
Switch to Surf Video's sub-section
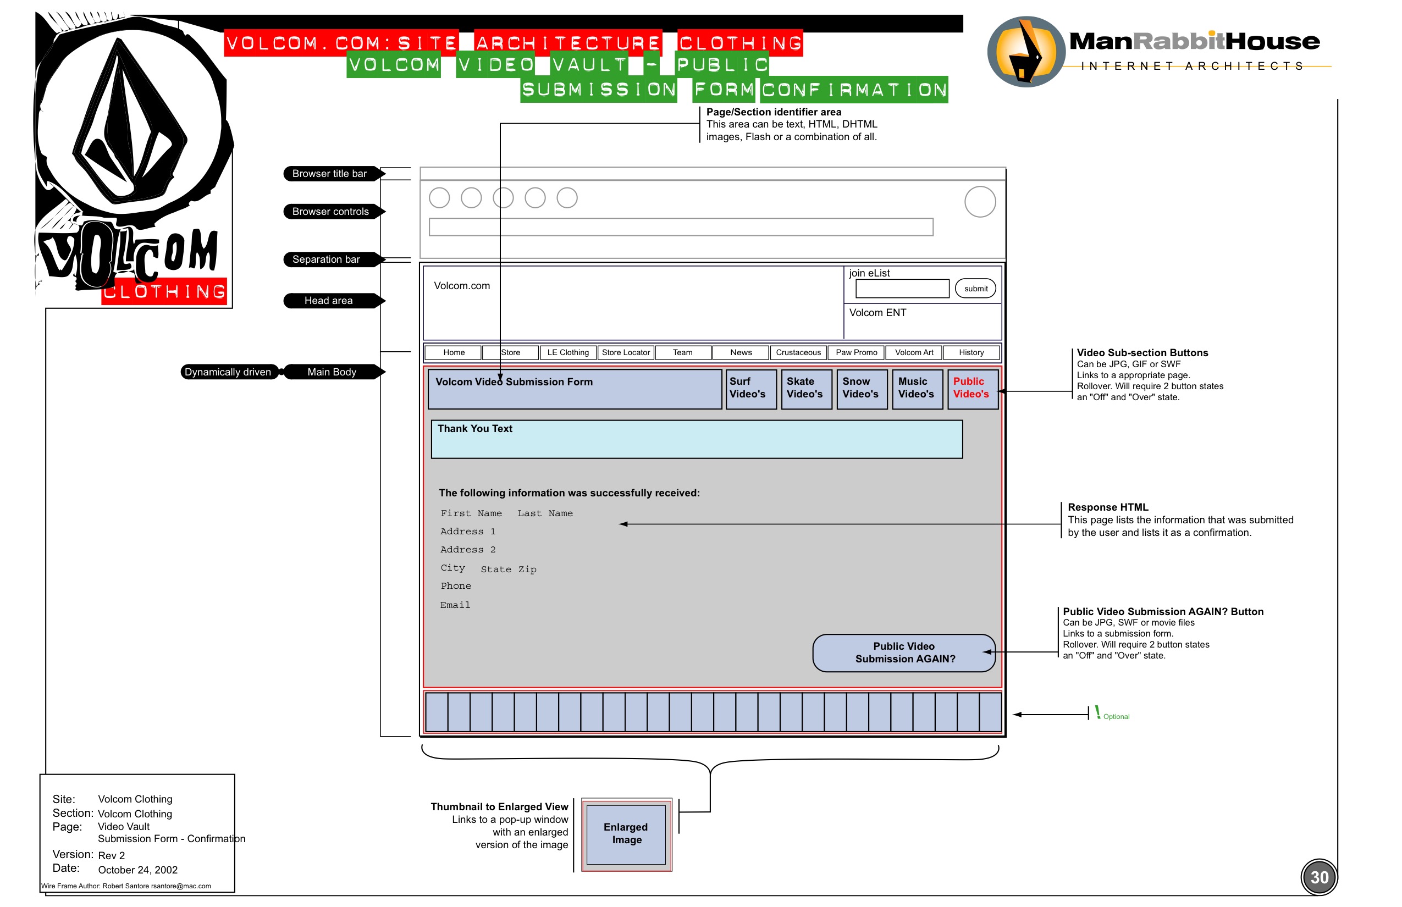(x=750, y=389)
